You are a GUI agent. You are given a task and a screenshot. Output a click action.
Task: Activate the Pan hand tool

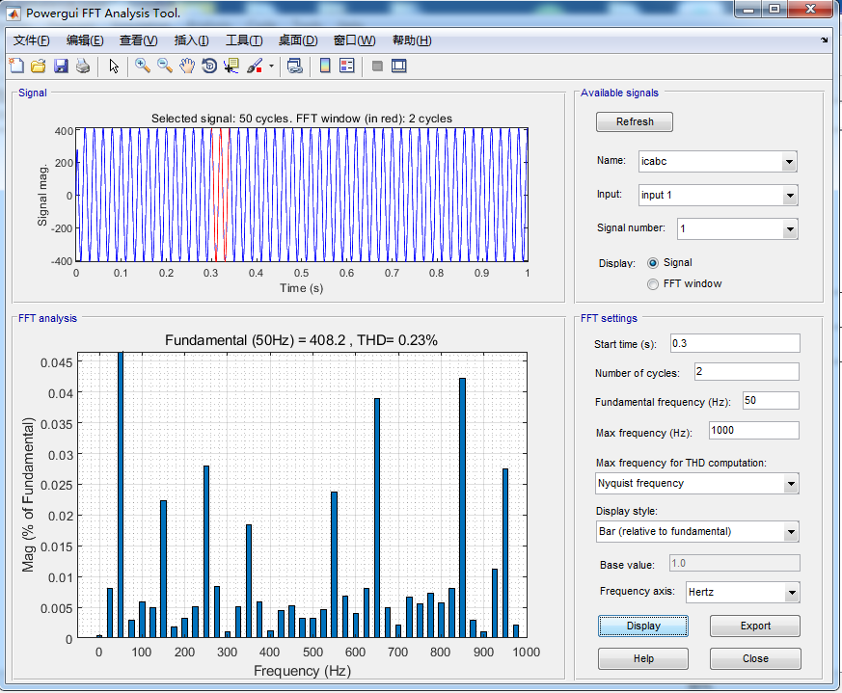pyautogui.click(x=187, y=67)
